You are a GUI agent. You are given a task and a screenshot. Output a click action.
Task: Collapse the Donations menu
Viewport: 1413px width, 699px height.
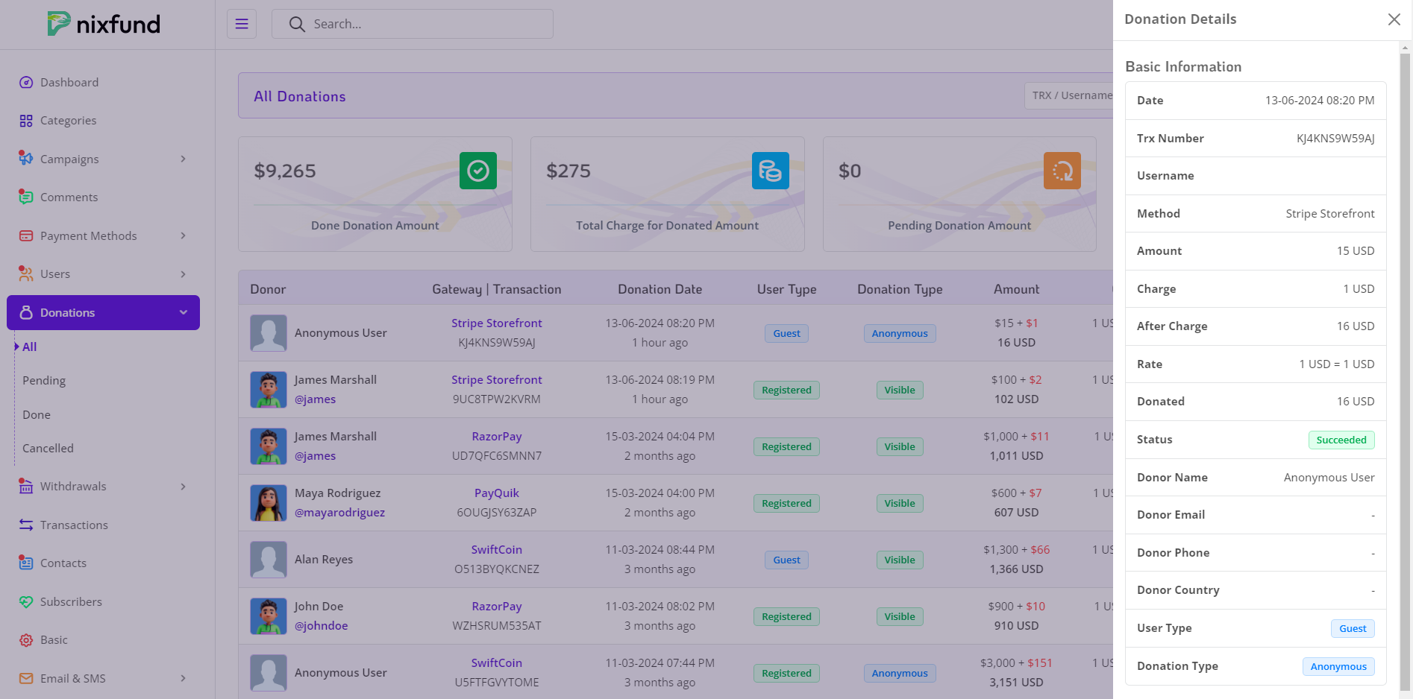183,313
